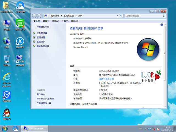The height and width of the screenshot is (132, 176).
Task: Expand the recent pages arrow beside the forward button
Action: (42, 16)
